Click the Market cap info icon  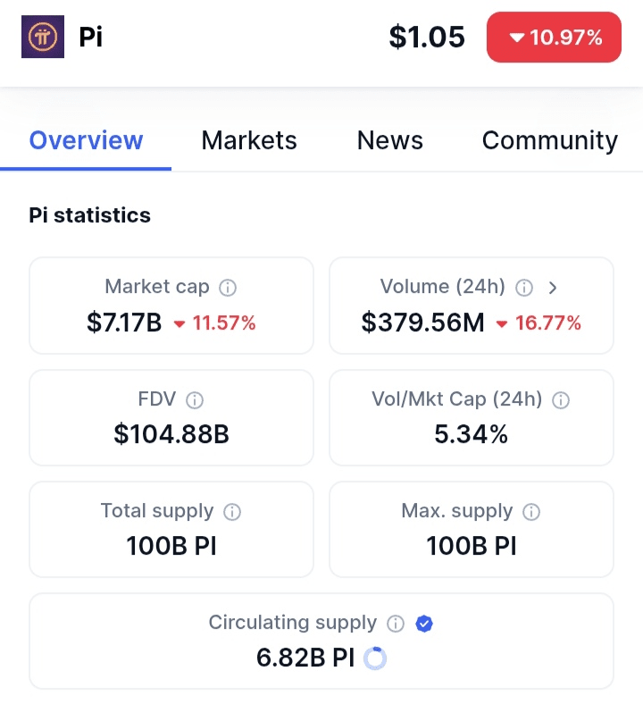[x=228, y=288]
